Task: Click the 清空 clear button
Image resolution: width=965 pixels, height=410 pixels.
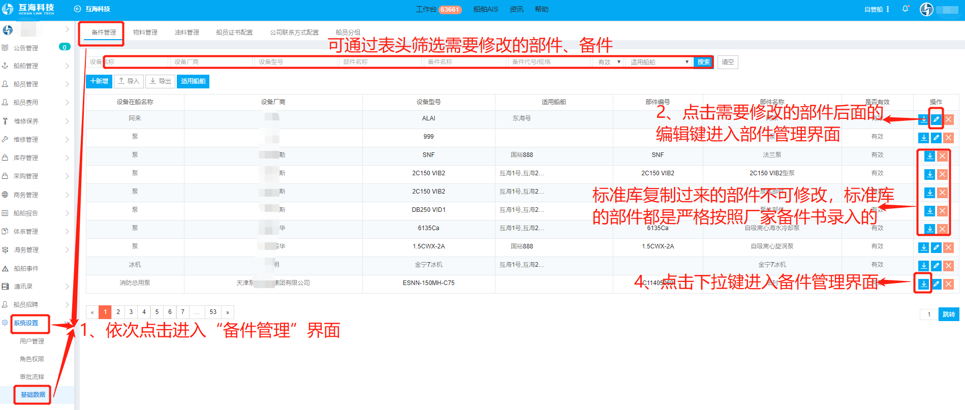Action: 728,62
